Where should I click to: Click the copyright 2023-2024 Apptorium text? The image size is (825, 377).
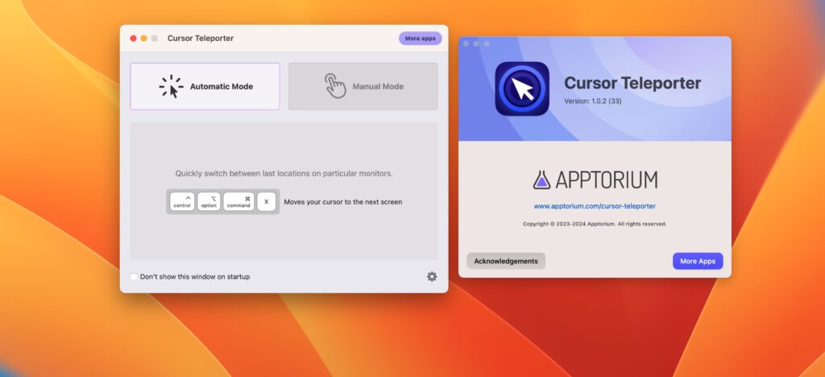pos(595,224)
